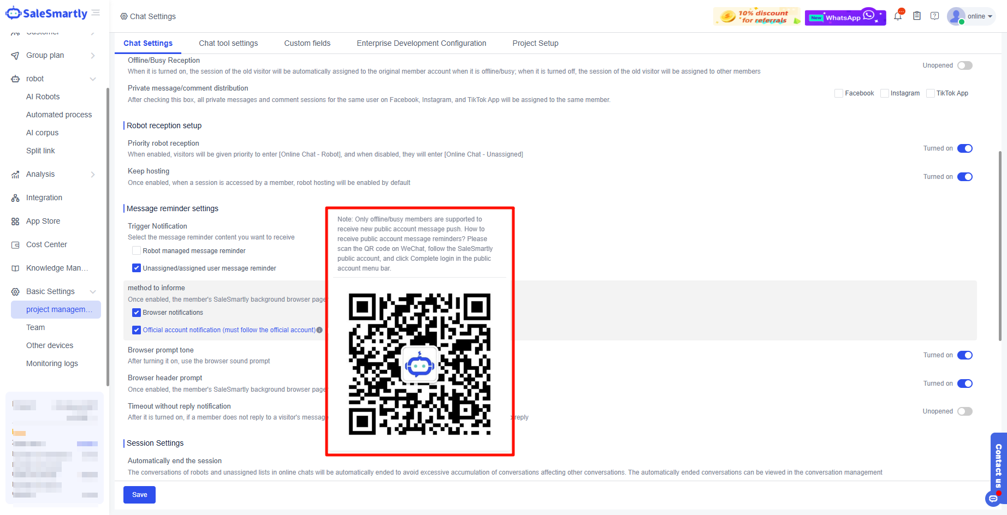Switch to Custom fields tab
This screenshot has width=1007, height=515.
[x=307, y=43]
